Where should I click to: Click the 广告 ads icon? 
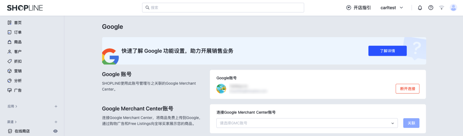pos(9,90)
